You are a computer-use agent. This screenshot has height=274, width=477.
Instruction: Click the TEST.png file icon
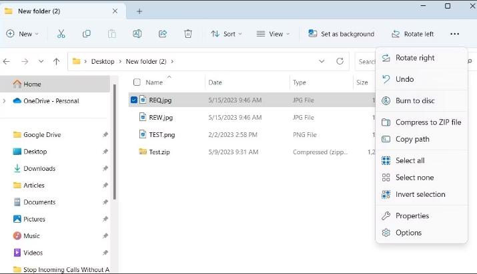143,134
